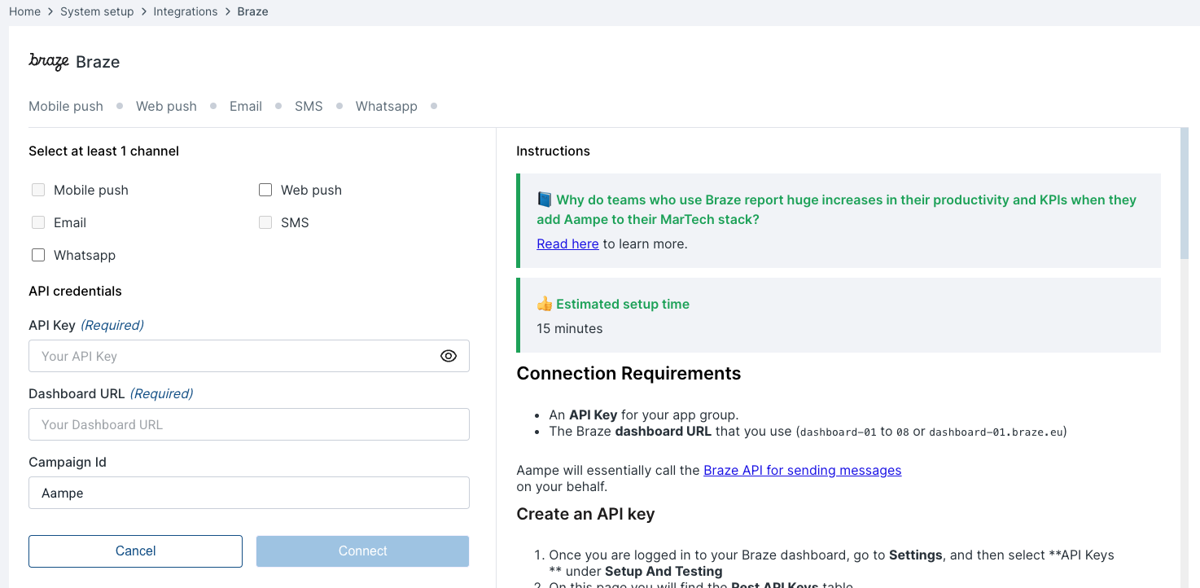Click the Dashboard URL field

click(248, 424)
